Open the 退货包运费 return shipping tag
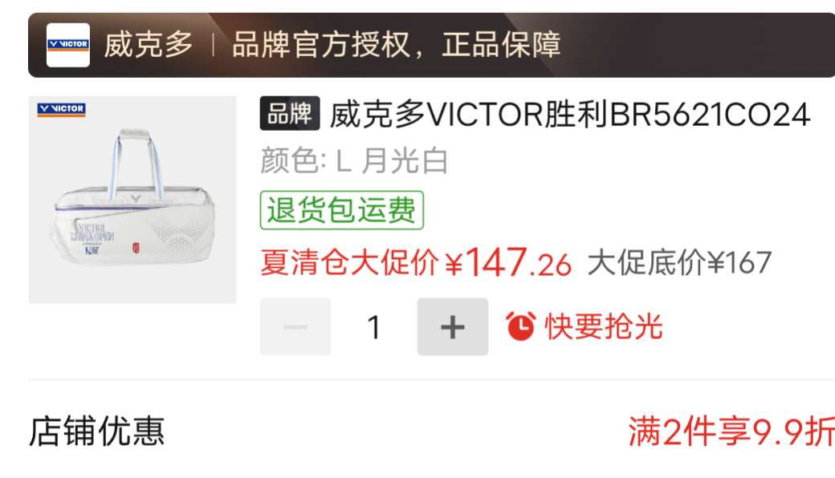835x478 pixels. [342, 210]
